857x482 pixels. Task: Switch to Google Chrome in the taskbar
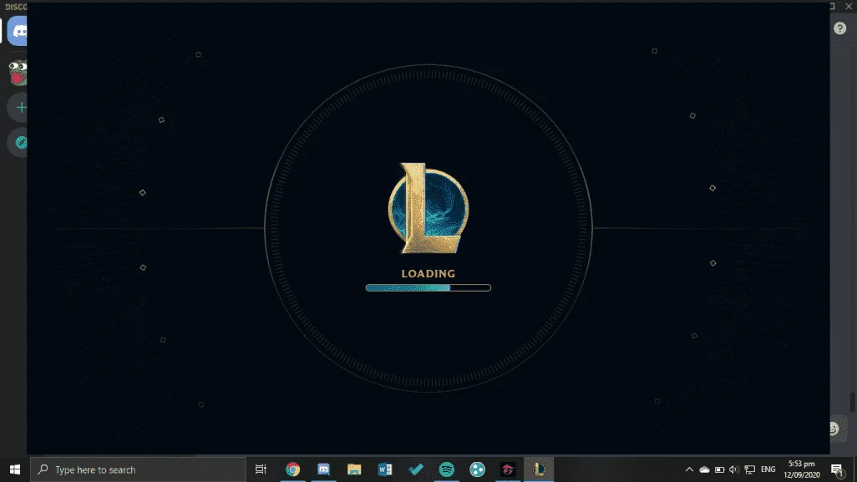tap(293, 469)
